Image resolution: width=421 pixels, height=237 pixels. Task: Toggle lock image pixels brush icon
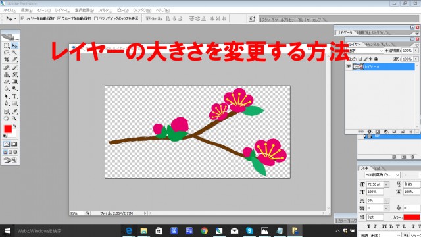coord(366,59)
